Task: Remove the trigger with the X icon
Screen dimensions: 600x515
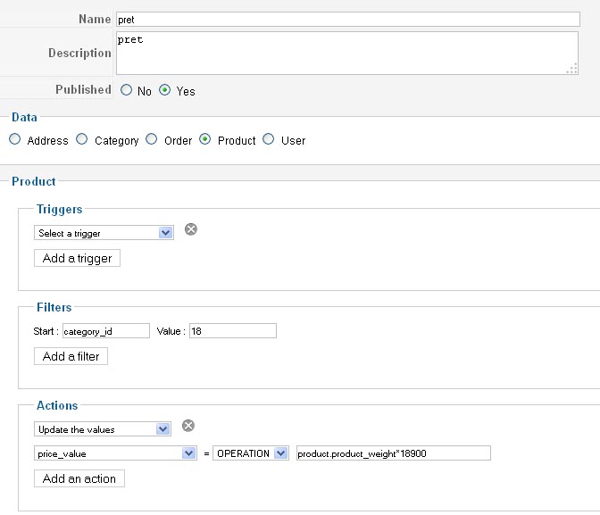Action: point(190,229)
